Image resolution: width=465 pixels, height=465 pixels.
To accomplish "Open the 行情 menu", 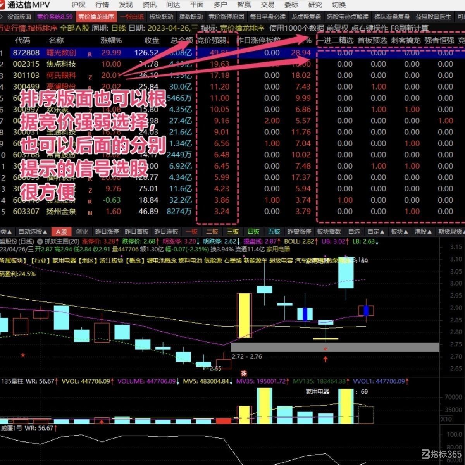I will pos(102,5).
